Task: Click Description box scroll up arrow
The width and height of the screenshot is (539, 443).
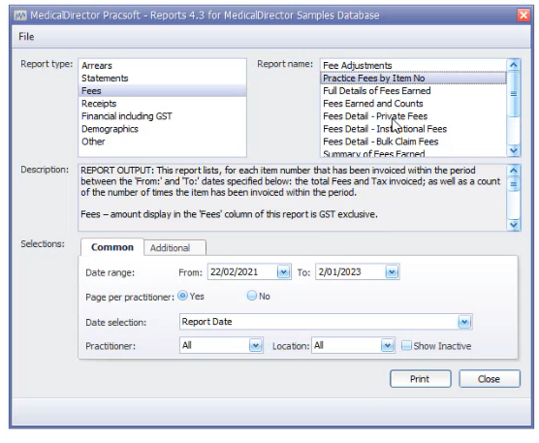Action: (514, 170)
